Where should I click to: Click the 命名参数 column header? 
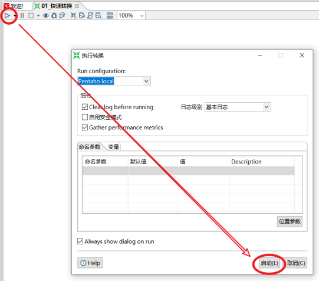[x=105, y=162]
